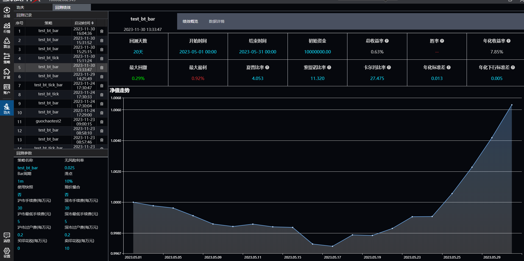Viewport: 524px width, 261px height.
Task: Click the 最大回撤 value 0.29%
Action: tap(138, 78)
